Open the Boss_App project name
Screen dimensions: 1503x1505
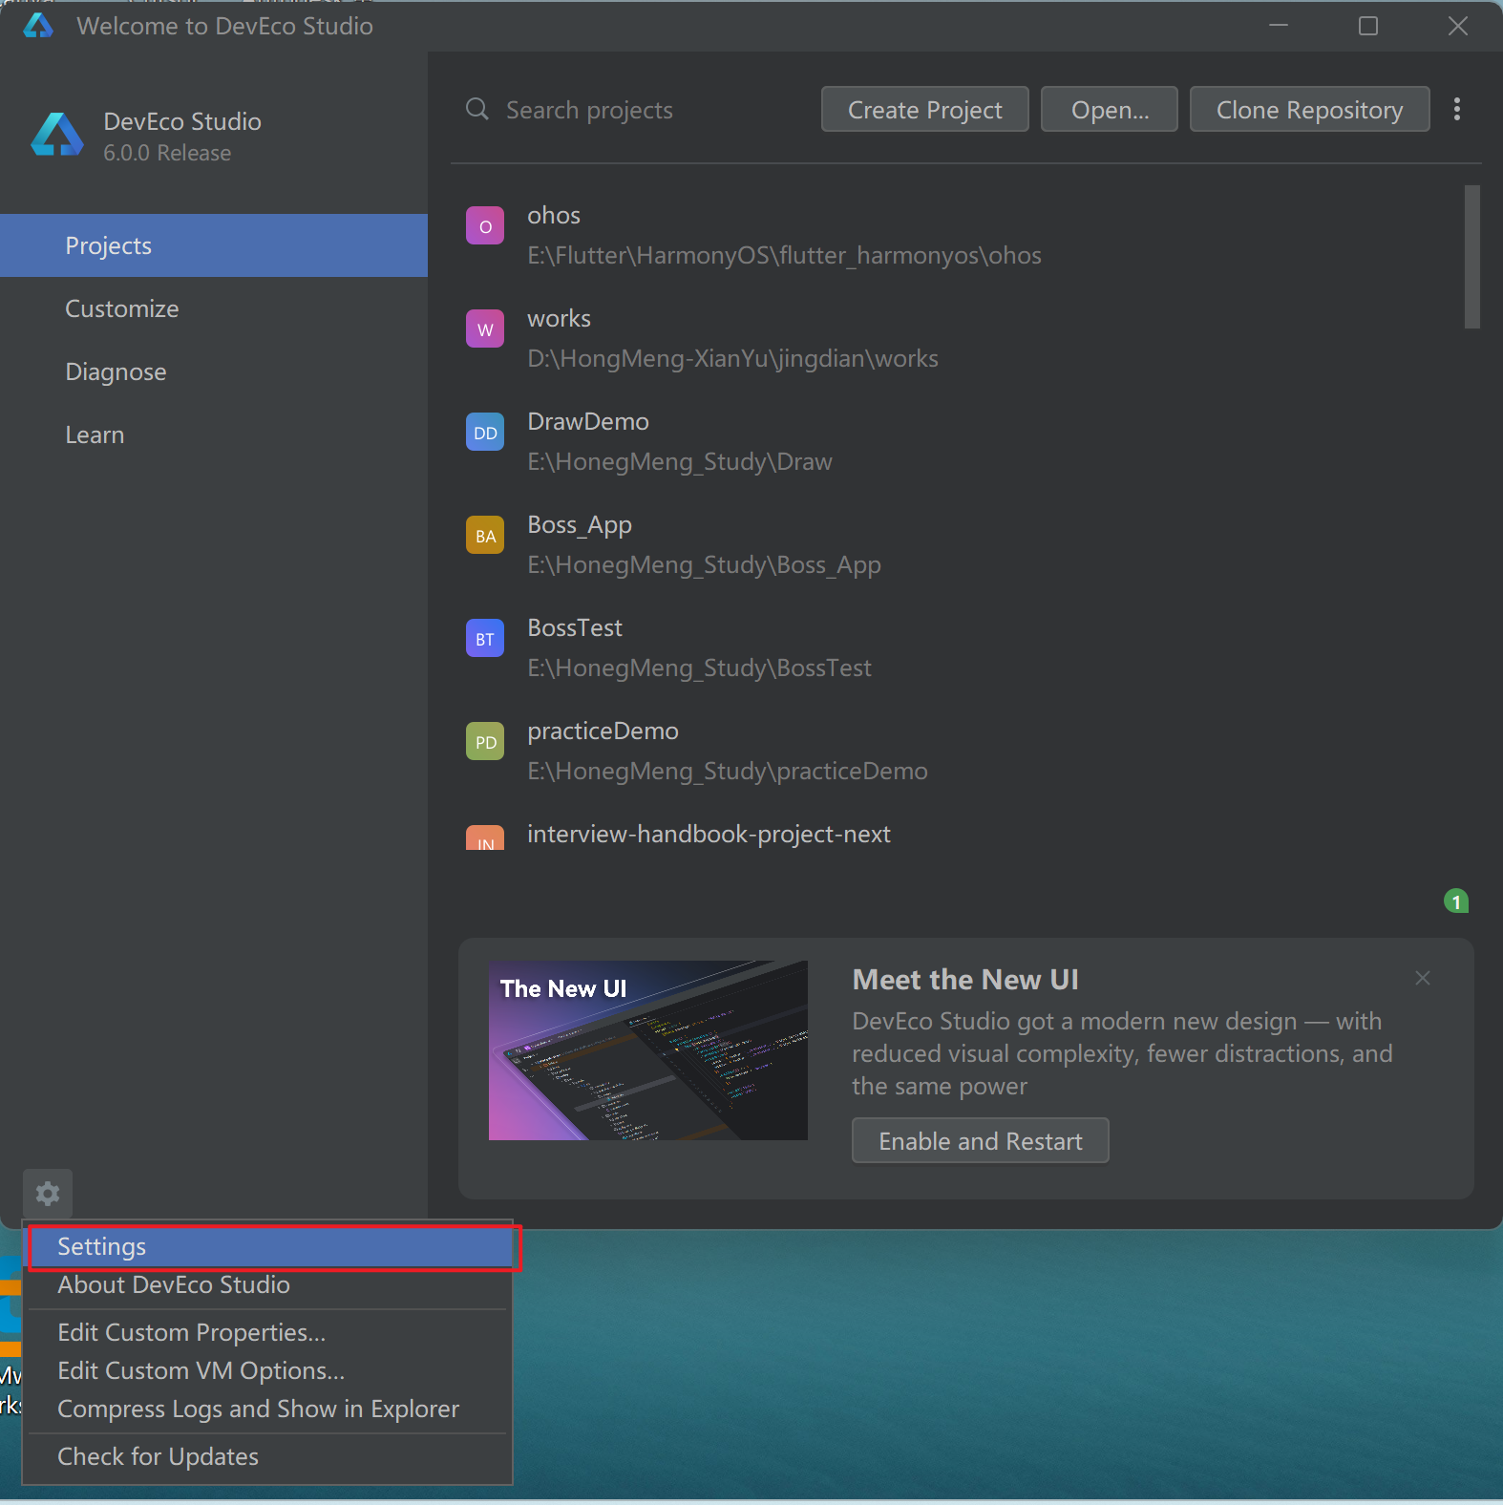point(580,525)
